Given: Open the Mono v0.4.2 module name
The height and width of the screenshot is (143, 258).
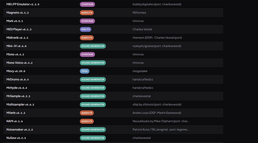Looking at the screenshot, I should [15, 55].
